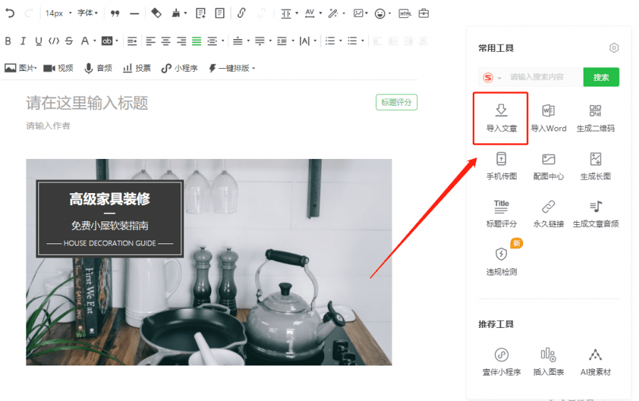Click the paragraph spacing before icon
This screenshot has height=401, width=639.
tap(237, 41)
